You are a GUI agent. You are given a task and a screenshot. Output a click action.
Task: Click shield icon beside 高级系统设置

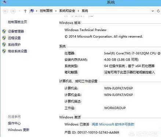click(4, 51)
